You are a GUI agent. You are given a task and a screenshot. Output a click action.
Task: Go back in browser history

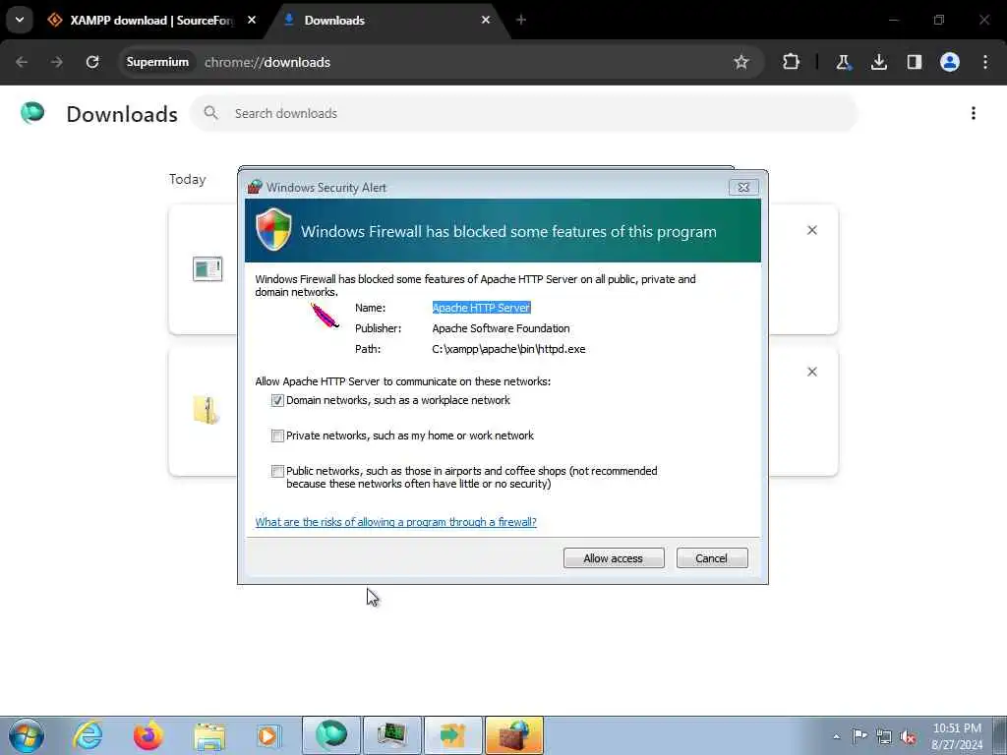[22, 62]
